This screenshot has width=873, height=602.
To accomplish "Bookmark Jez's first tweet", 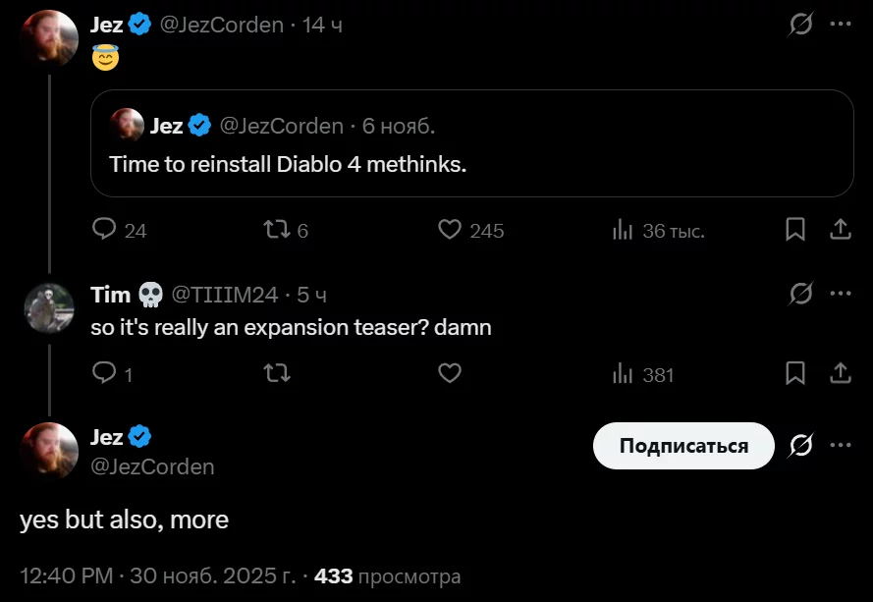I will click(x=795, y=230).
